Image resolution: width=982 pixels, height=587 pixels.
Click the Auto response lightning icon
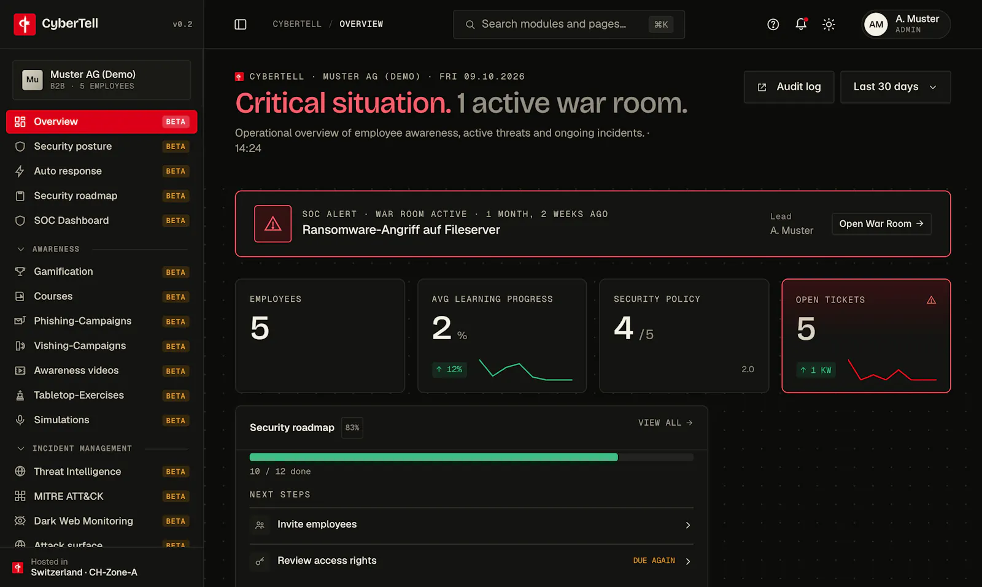click(20, 171)
